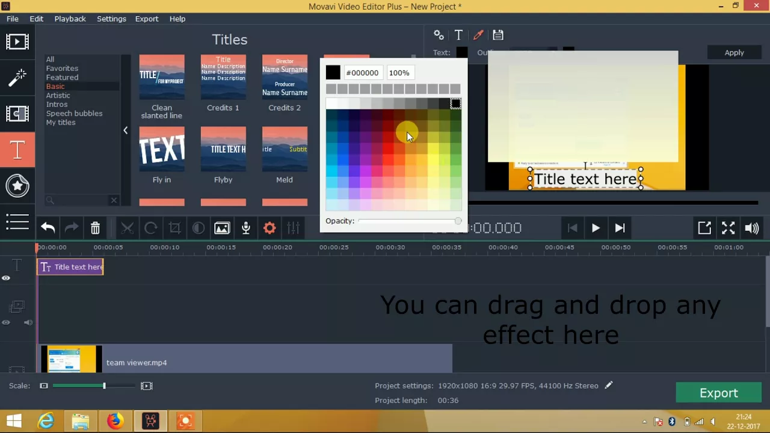Redo the undone action

[x=71, y=228]
